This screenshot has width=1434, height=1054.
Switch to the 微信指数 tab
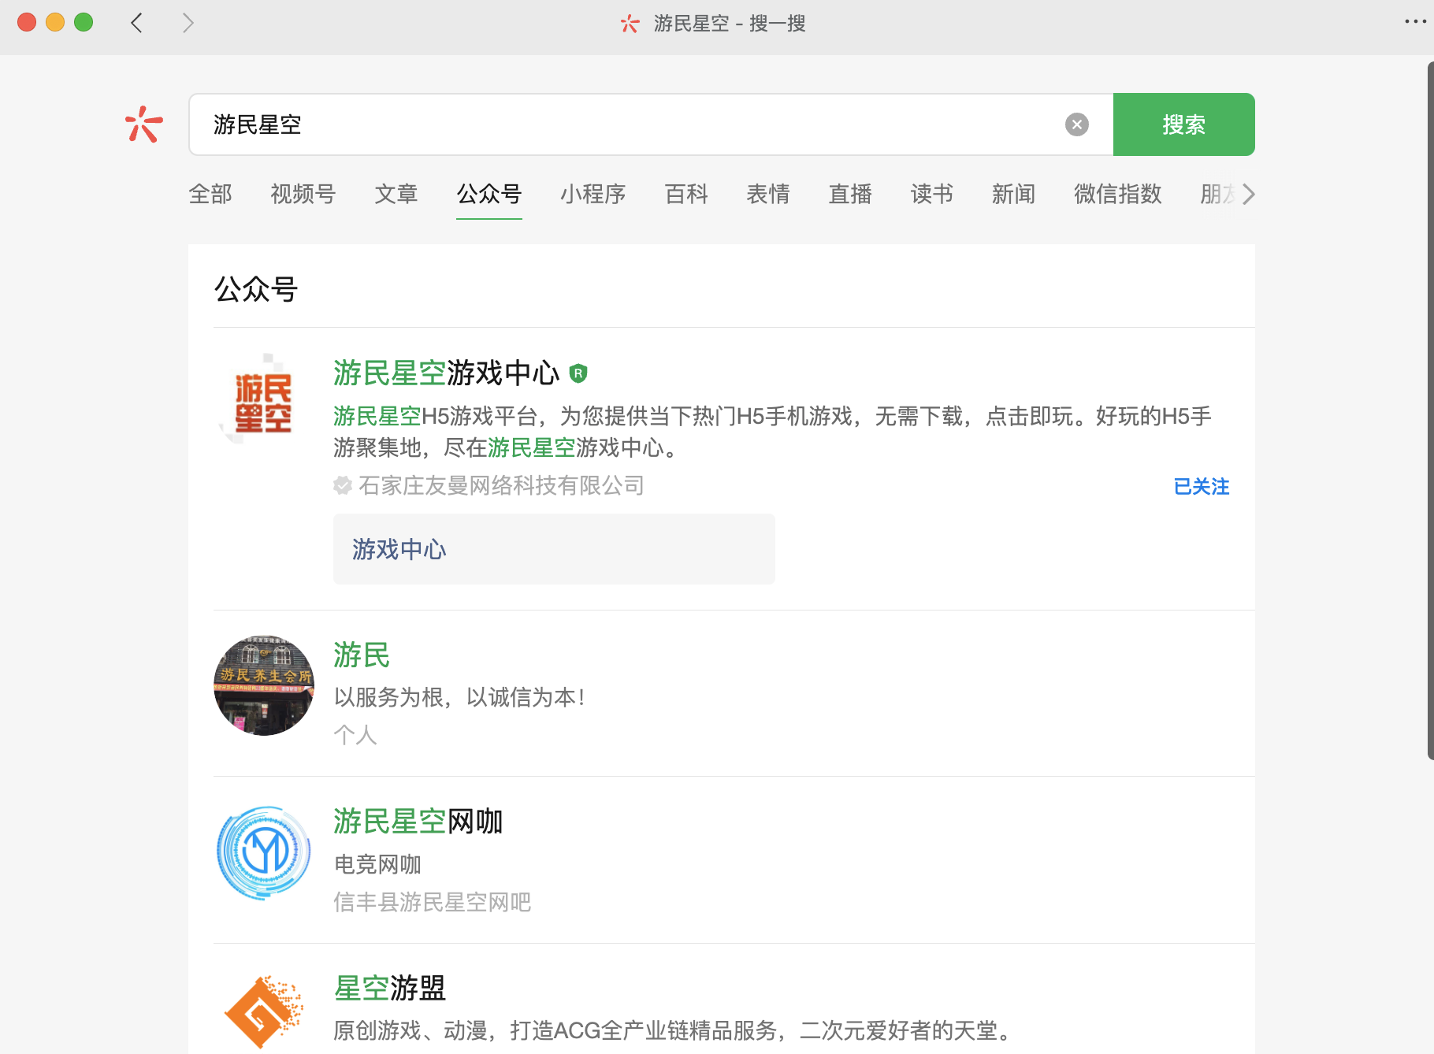(x=1118, y=194)
